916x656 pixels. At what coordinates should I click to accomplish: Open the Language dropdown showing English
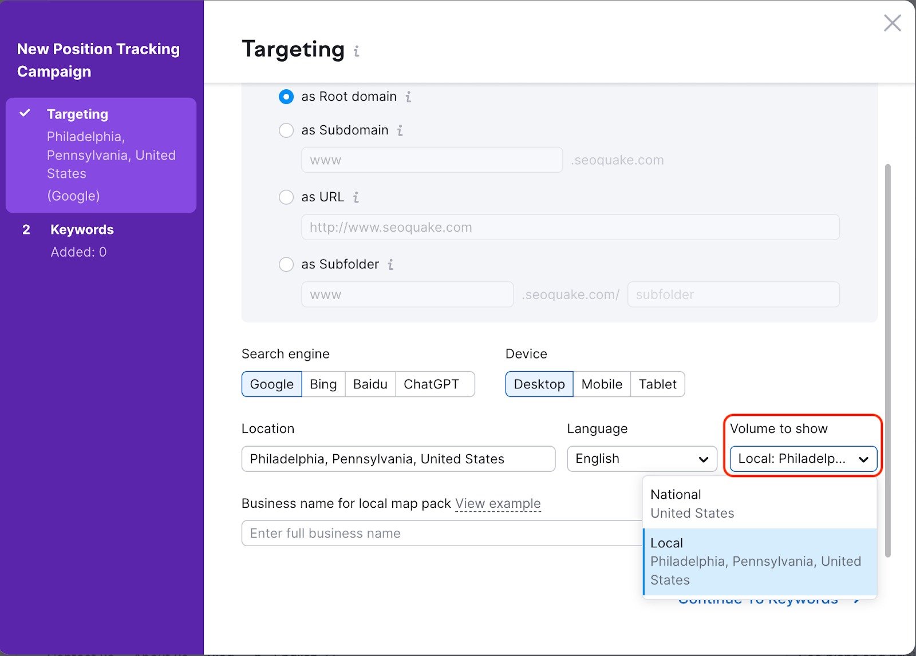pyautogui.click(x=641, y=459)
